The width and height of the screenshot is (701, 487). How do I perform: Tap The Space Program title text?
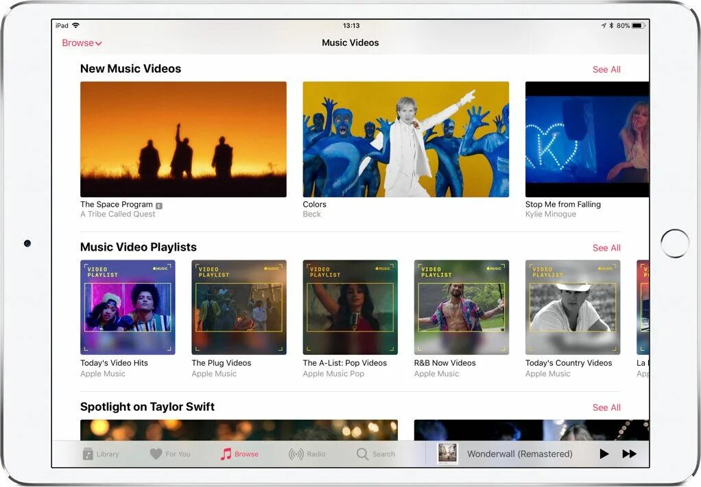[117, 204]
